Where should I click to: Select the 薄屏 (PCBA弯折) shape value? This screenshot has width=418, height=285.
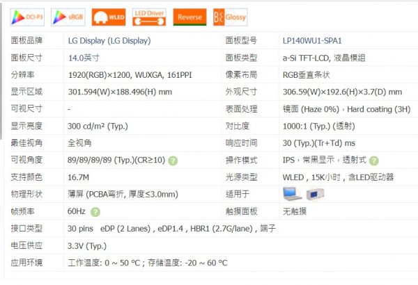(123, 194)
